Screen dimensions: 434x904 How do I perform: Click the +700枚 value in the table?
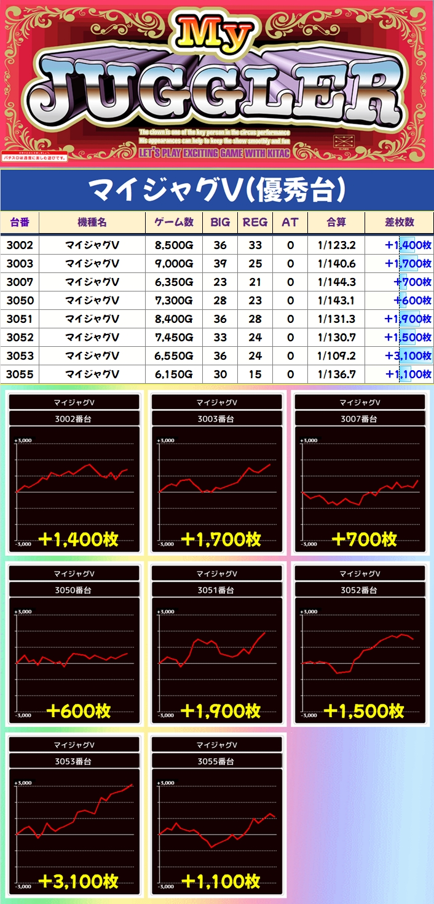[413, 282]
